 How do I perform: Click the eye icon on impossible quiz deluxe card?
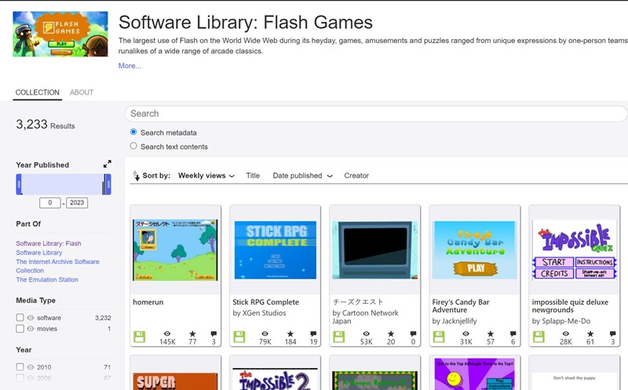point(565,334)
